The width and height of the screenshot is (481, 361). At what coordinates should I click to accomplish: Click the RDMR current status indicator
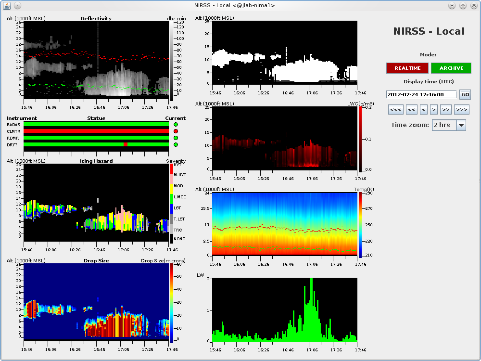[x=176, y=138]
